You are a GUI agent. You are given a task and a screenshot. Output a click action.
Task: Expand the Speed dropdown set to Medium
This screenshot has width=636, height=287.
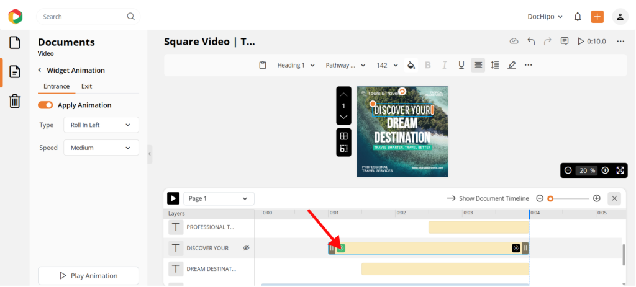tap(101, 148)
